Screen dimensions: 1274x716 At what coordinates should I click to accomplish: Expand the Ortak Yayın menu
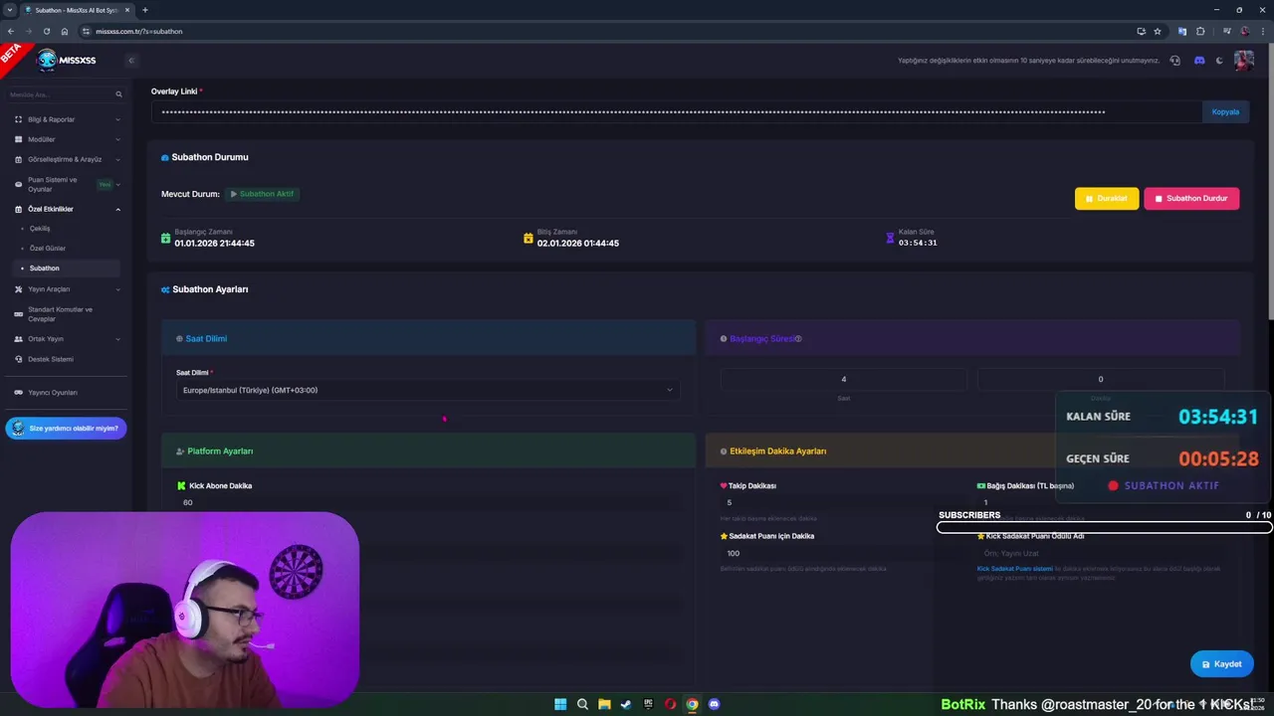click(66, 339)
